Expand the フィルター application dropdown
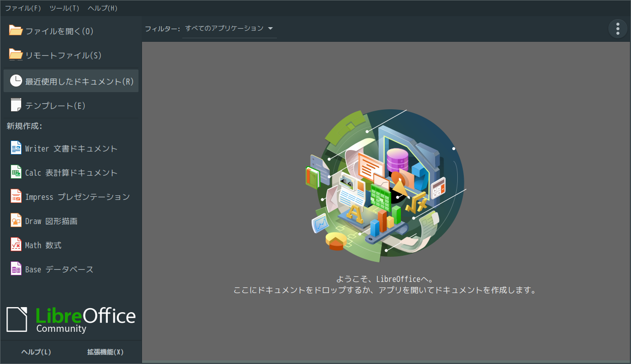Viewport: 631px width, 364px height. tap(230, 29)
